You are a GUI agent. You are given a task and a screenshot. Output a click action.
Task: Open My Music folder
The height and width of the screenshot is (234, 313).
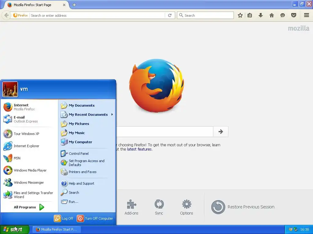coord(87,133)
